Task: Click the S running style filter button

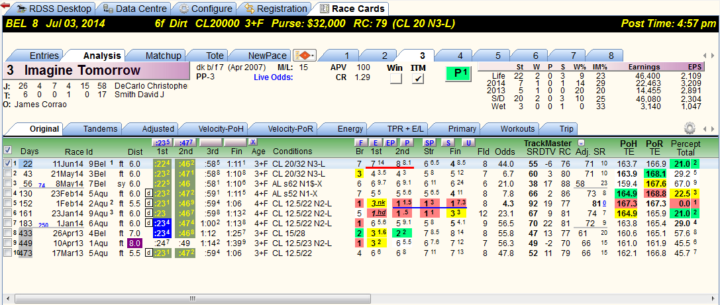Action: pyautogui.click(x=448, y=143)
